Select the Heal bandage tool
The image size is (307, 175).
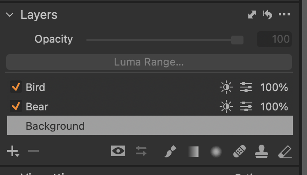[x=240, y=151]
